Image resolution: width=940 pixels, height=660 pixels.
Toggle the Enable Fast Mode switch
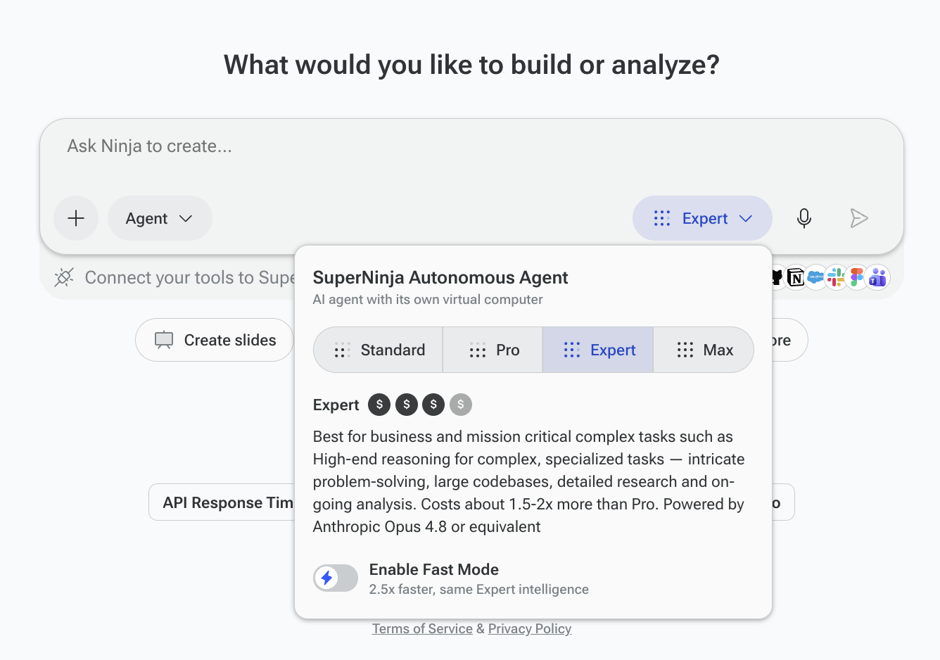(x=336, y=578)
